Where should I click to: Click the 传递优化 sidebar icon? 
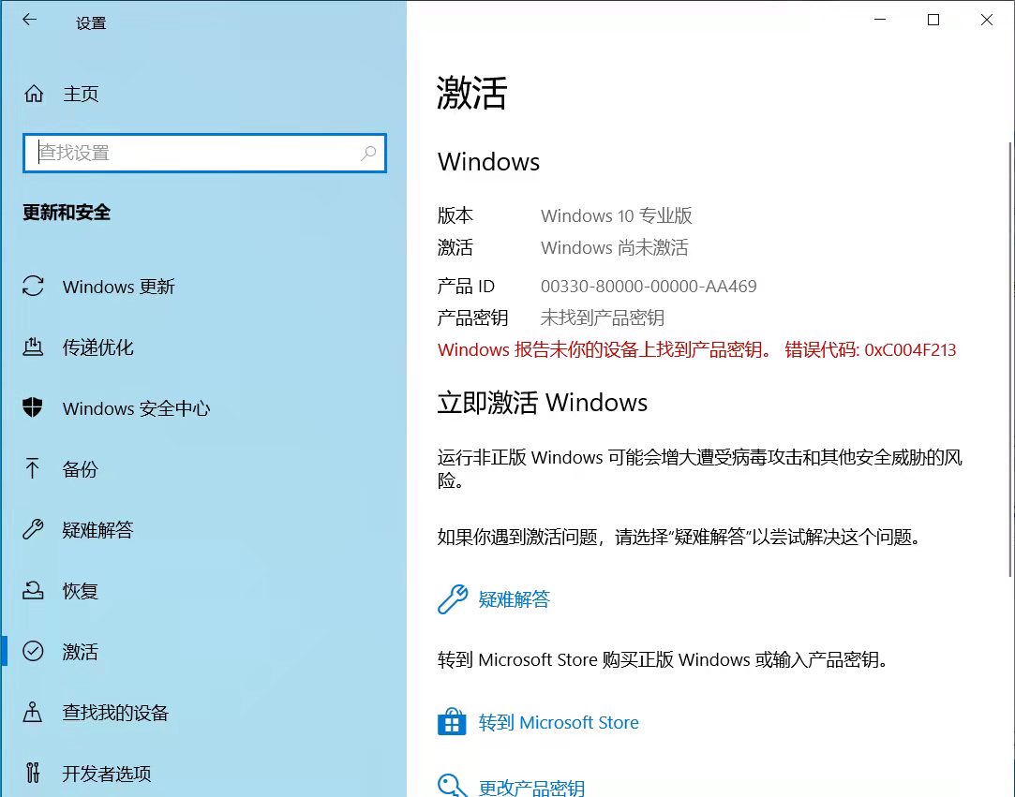33,347
